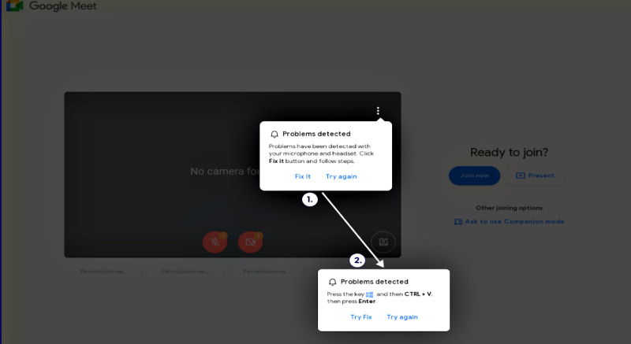Open the visual effects button
Image resolution: width=631 pixels, height=344 pixels.
[383, 242]
